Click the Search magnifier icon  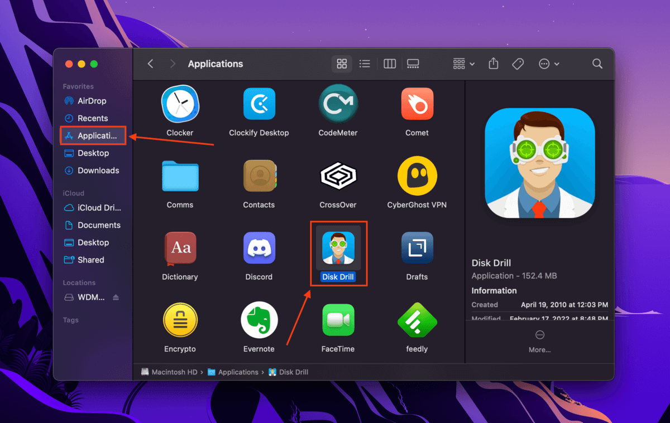[597, 64]
